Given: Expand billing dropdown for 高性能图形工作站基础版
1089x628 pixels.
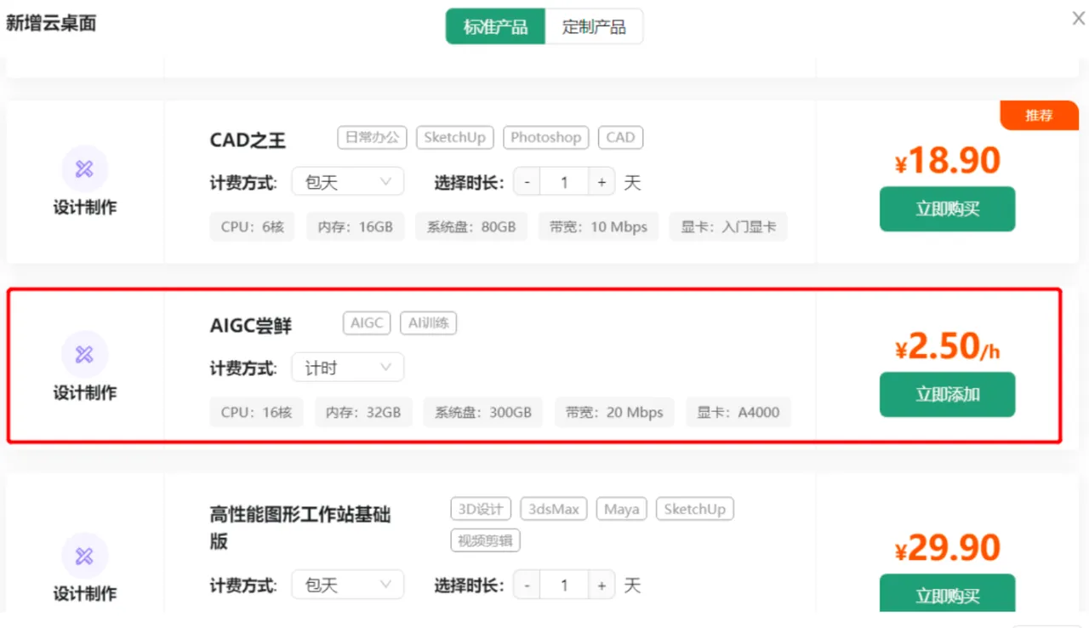Looking at the screenshot, I should (x=347, y=585).
